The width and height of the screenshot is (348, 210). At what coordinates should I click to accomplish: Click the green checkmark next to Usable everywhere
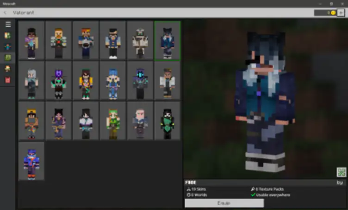click(253, 195)
